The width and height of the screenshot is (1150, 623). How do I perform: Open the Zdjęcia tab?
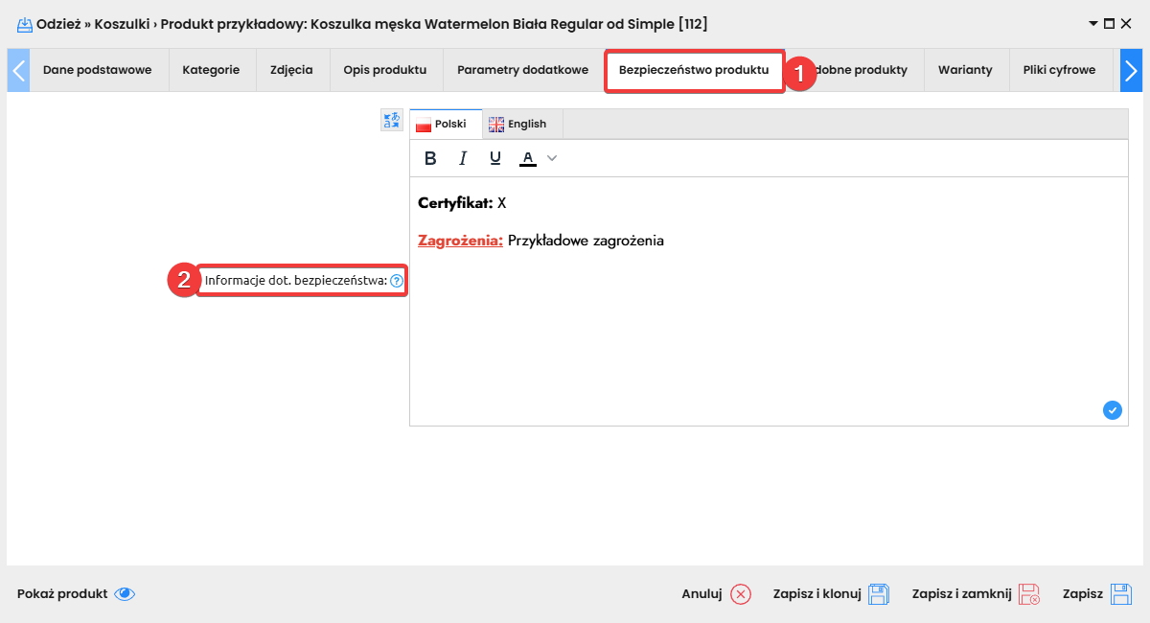[291, 70]
